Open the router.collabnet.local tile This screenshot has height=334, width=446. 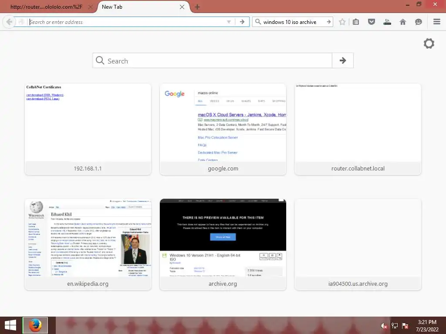point(358,129)
